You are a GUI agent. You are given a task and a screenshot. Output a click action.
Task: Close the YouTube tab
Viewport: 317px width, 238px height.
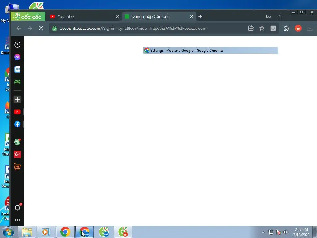click(117, 17)
